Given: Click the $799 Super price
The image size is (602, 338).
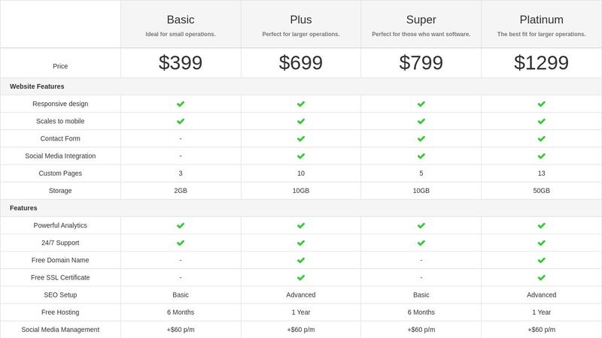Looking at the screenshot, I should [421, 63].
